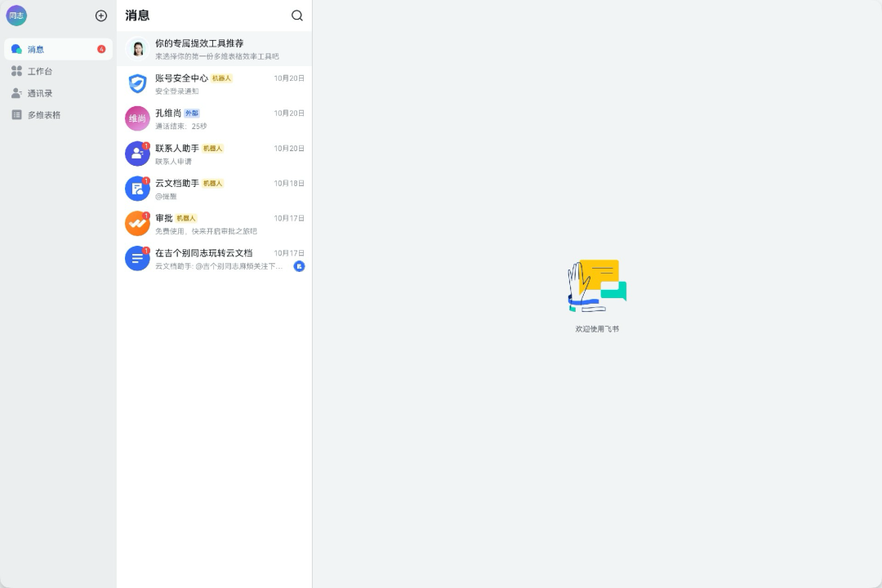Open the 审批 bot chat
Image resolution: width=882 pixels, height=588 pixels.
pyautogui.click(x=214, y=224)
